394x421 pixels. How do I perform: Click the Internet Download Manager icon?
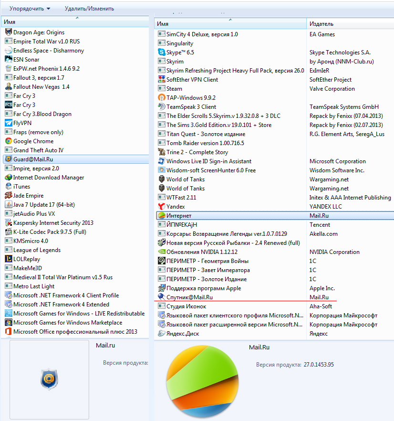(x=9, y=178)
